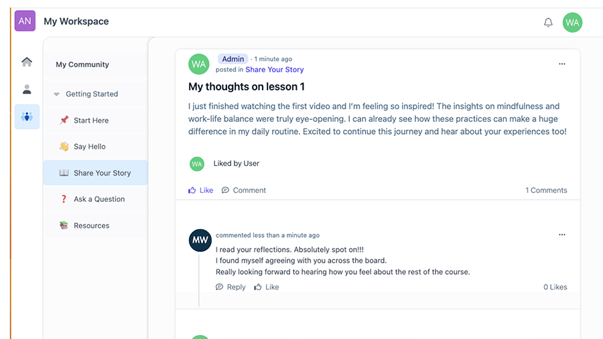
Task: Click My Community heading
Action: pyautogui.click(x=82, y=64)
